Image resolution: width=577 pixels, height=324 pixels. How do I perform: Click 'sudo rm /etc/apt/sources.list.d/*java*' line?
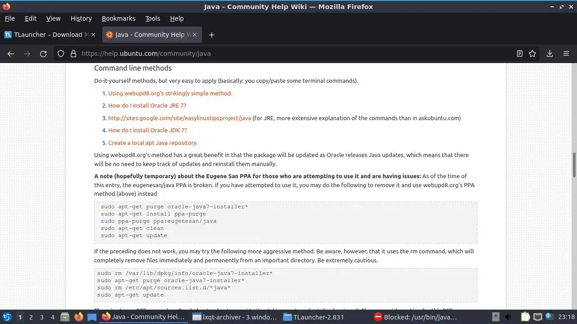click(164, 288)
